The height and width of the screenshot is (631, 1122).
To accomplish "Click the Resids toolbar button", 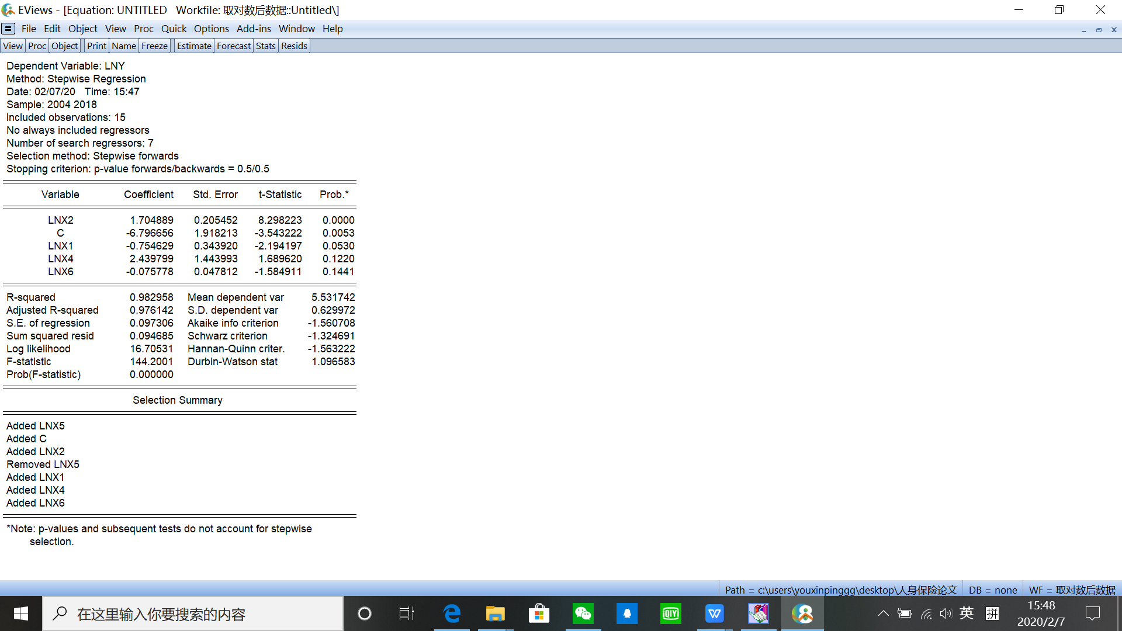I will [x=294, y=46].
